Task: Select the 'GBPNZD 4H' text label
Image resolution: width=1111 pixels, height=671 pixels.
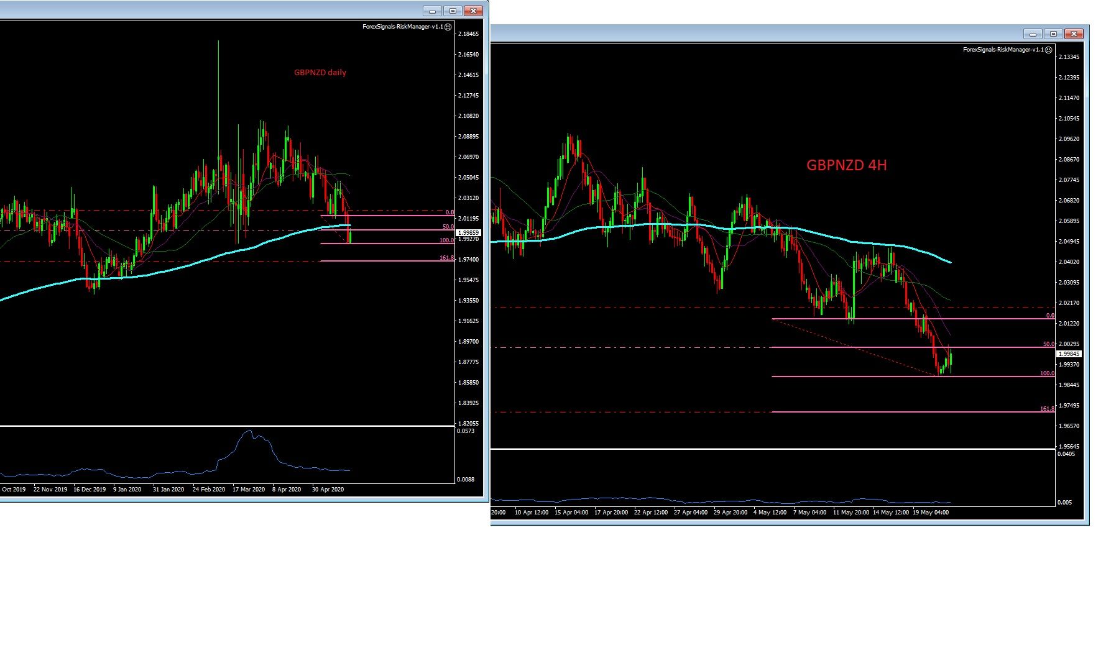Action: (x=847, y=165)
